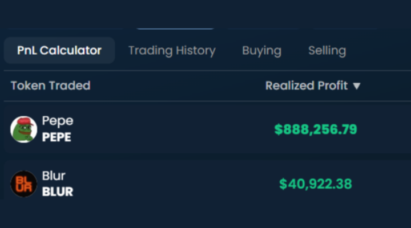The width and height of the screenshot is (411, 228).
Task: Open the Pepe token name link
Action: click(x=58, y=121)
